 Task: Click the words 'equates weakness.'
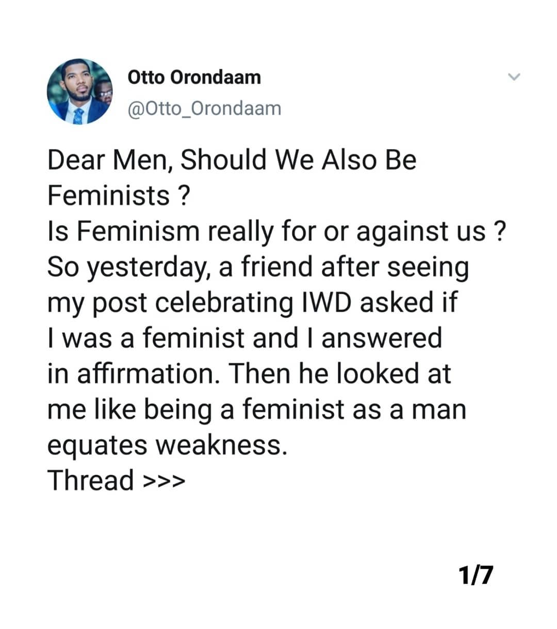[167, 445]
